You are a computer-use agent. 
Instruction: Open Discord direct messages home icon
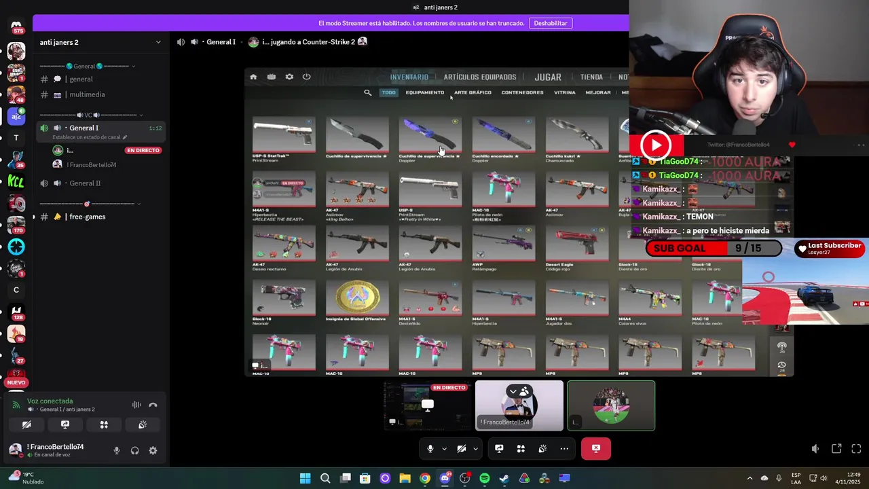coord(16,26)
